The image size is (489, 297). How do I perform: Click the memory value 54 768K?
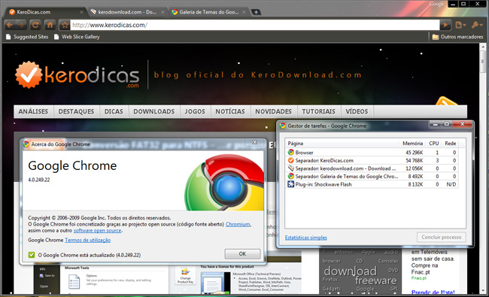coord(415,160)
